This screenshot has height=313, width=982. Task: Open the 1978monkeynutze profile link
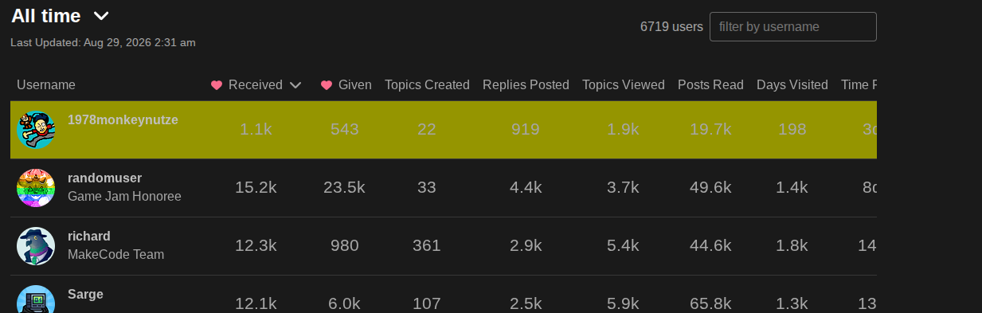click(123, 119)
